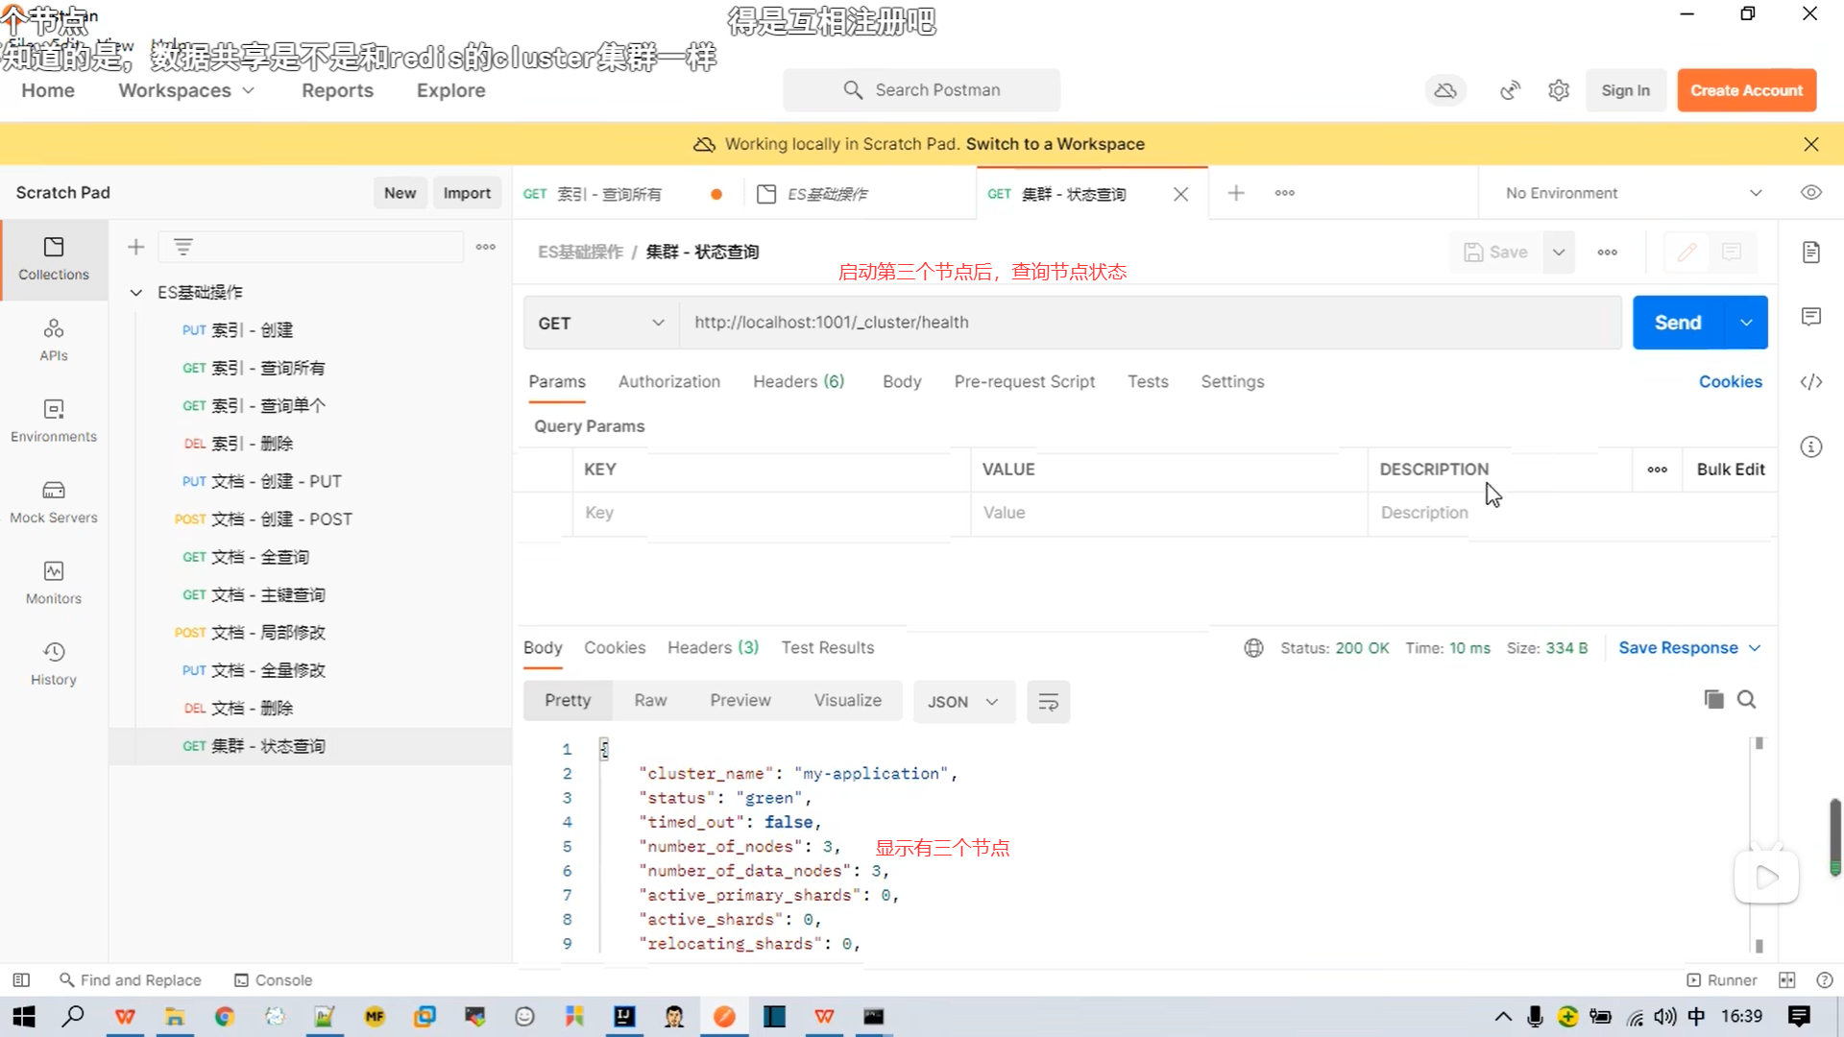Image resolution: width=1844 pixels, height=1037 pixels.
Task: Open the GET method dropdown
Action: pyautogui.click(x=600, y=323)
